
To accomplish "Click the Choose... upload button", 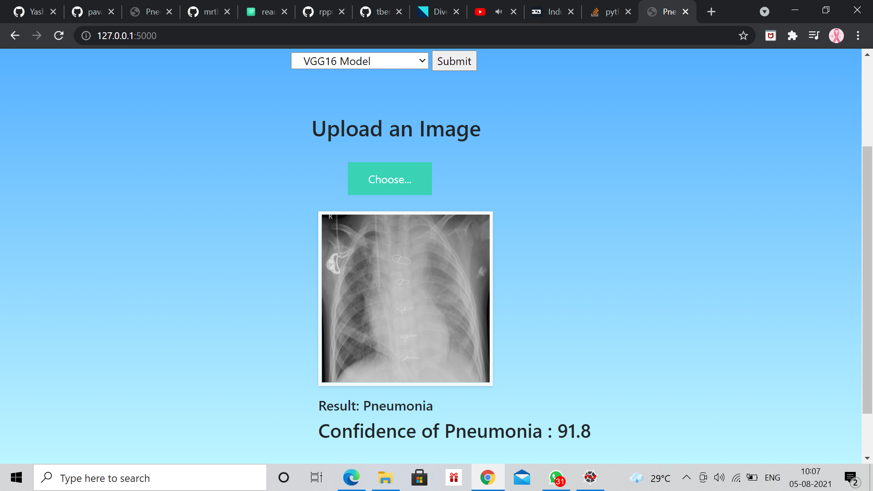I will tap(390, 179).
